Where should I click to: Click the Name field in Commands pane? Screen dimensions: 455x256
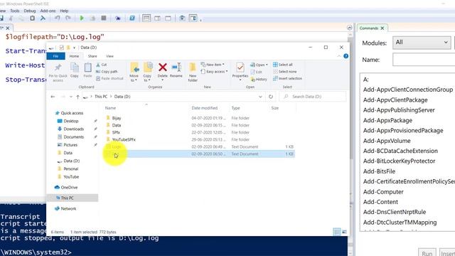click(x=424, y=60)
